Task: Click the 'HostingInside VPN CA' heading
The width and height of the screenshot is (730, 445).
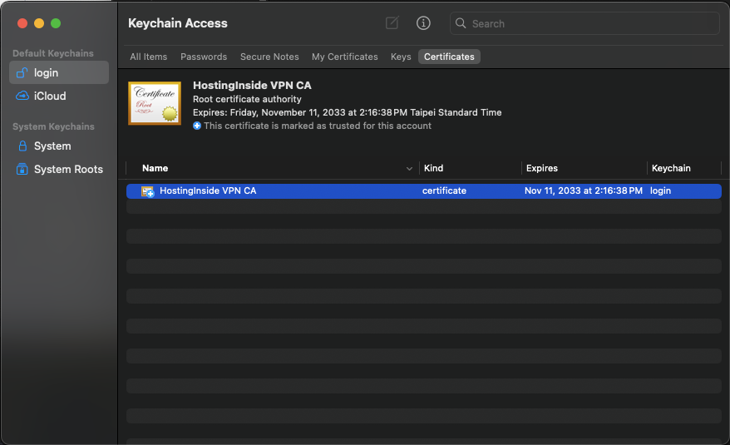Action: 252,86
